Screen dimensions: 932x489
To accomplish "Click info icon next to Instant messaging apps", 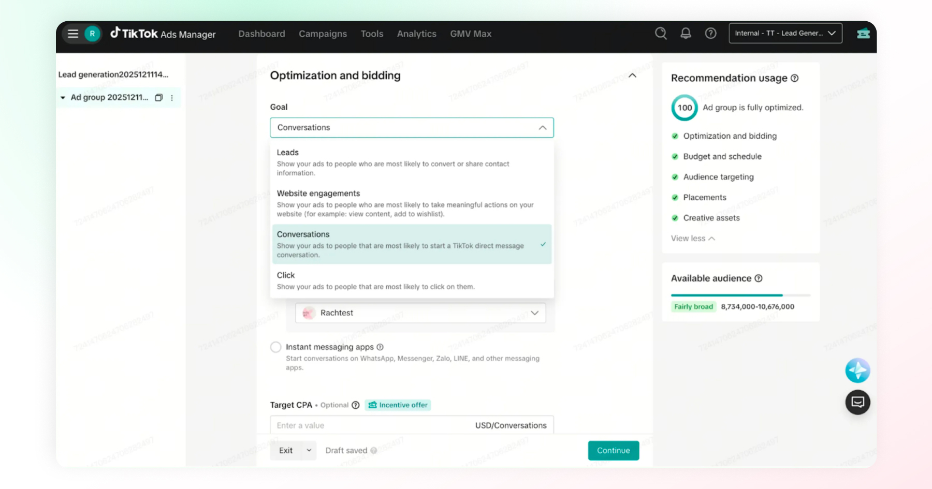I will coord(380,347).
